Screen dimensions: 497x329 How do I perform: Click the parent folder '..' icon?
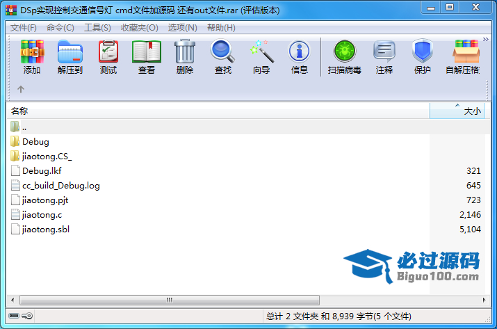pyautogui.click(x=15, y=127)
